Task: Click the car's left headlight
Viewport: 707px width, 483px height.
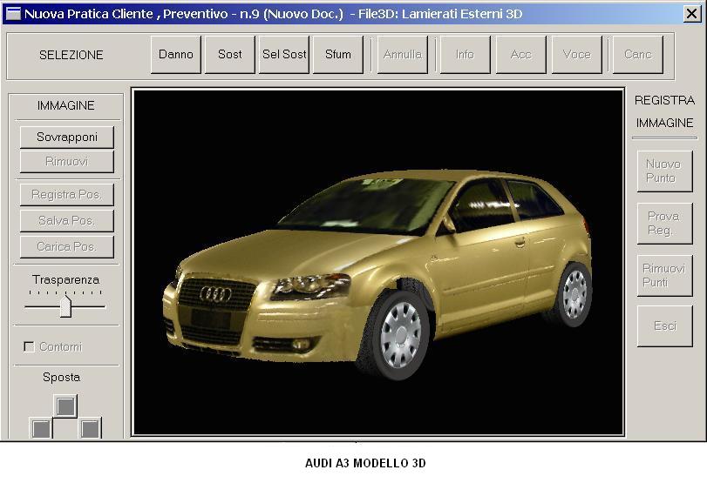Action: coord(311,286)
